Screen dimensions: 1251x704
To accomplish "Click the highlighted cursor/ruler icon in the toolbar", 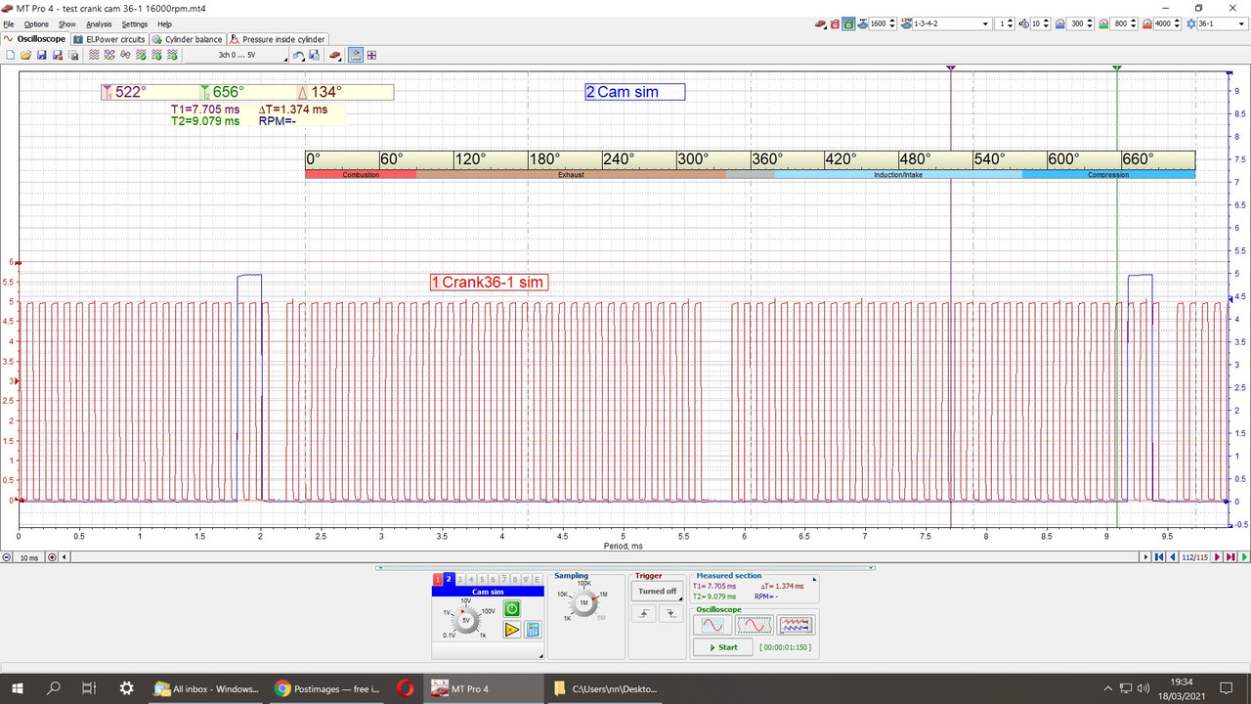I will 356,55.
